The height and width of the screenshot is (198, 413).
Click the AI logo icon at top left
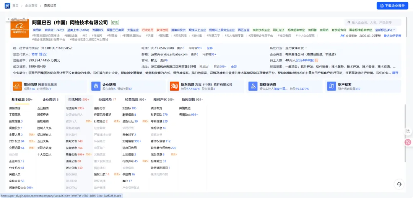7,5
